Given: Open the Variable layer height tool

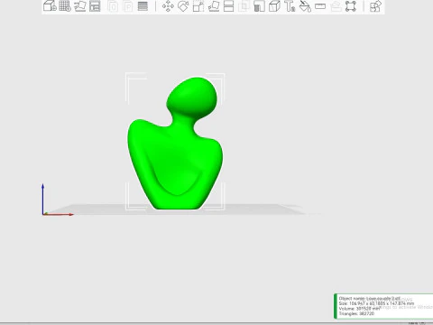Looking at the screenshot, I should tap(143, 6).
